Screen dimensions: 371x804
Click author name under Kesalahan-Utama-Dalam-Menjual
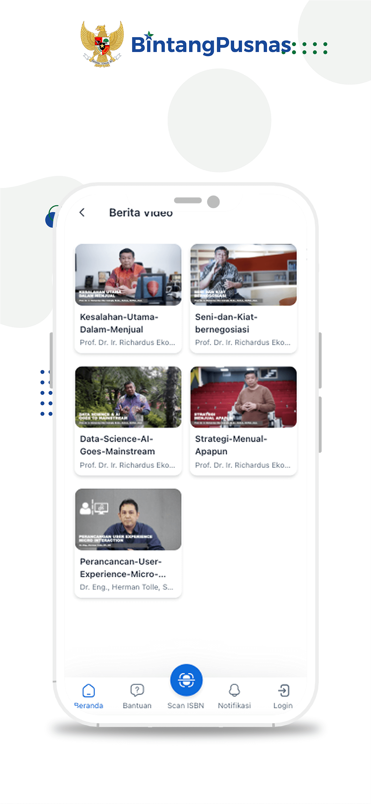click(128, 342)
